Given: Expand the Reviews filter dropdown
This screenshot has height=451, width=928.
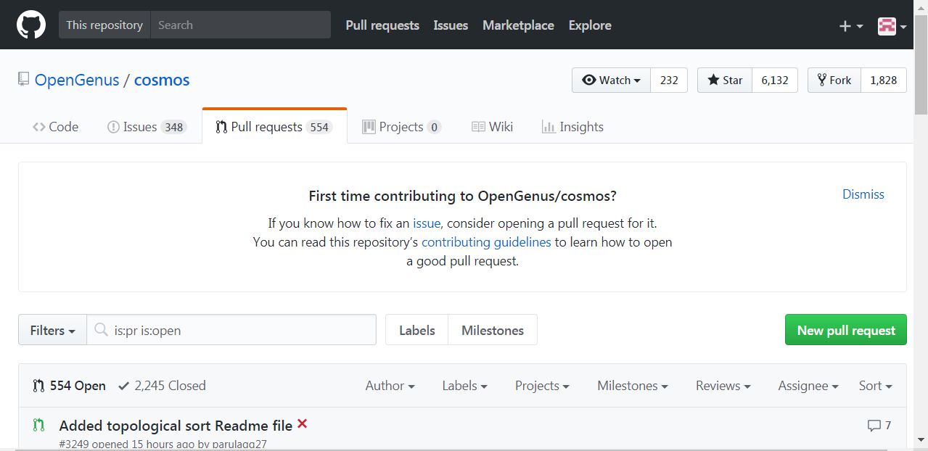Looking at the screenshot, I should click(x=723, y=386).
